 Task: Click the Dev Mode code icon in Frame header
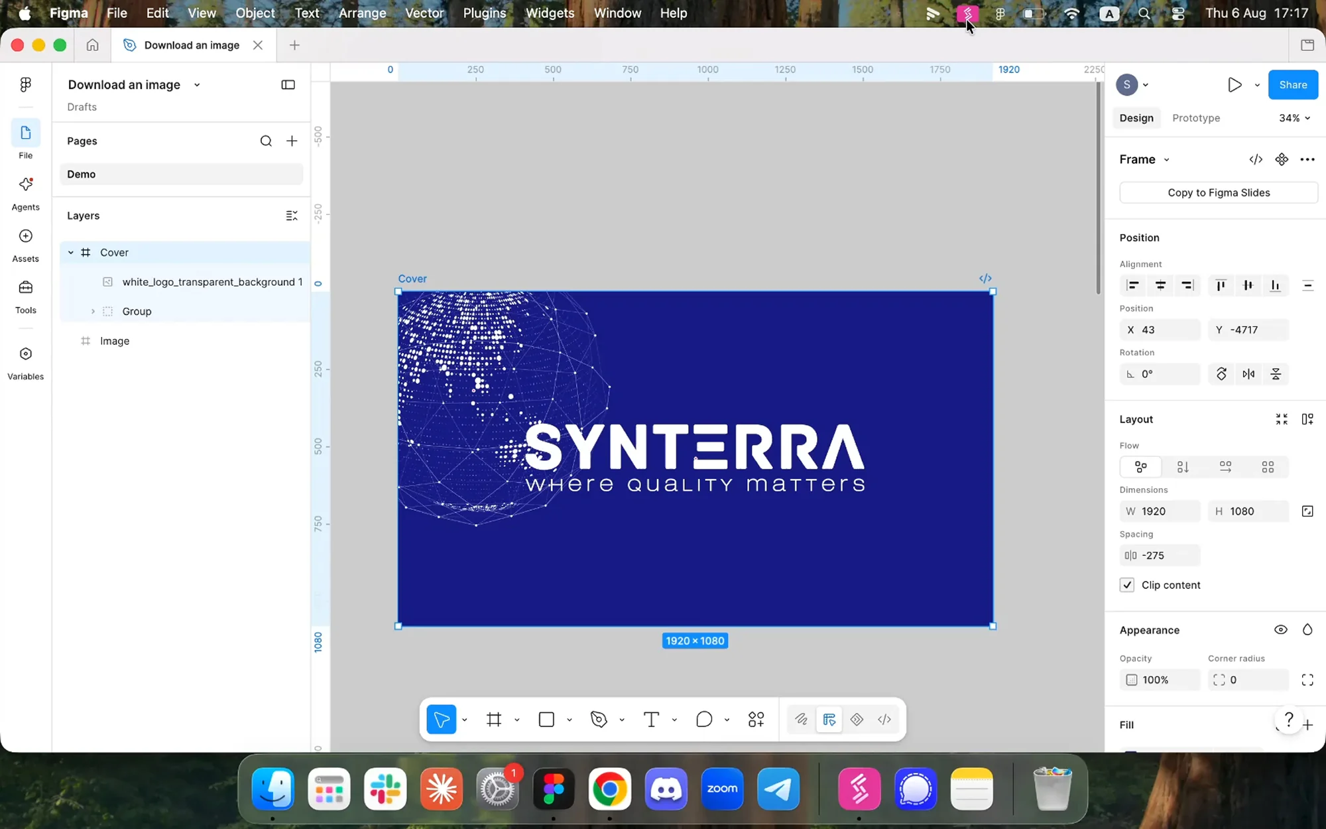pyautogui.click(x=1256, y=159)
